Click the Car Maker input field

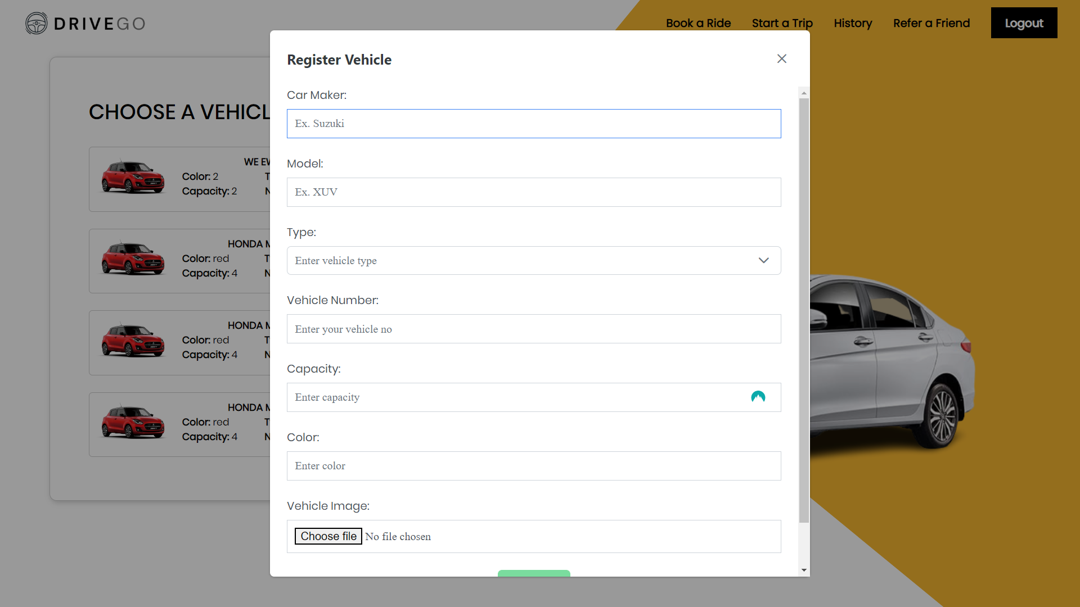tap(533, 124)
